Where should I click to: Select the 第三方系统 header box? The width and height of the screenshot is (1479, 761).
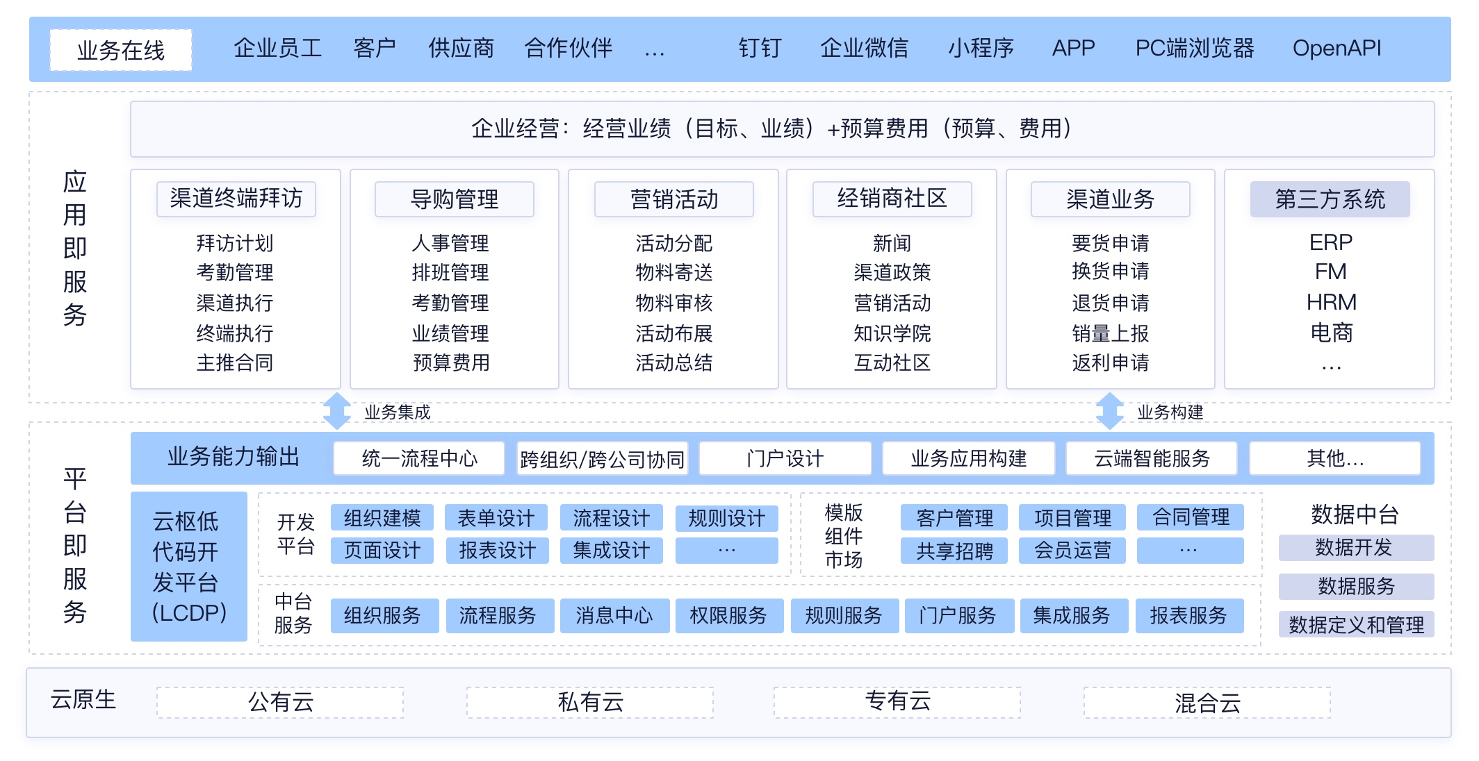(x=1330, y=199)
